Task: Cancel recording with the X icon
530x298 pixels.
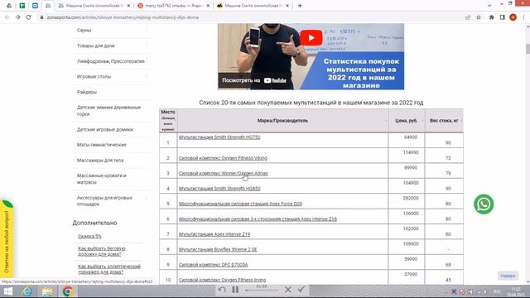Action: pyautogui.click(x=288, y=290)
